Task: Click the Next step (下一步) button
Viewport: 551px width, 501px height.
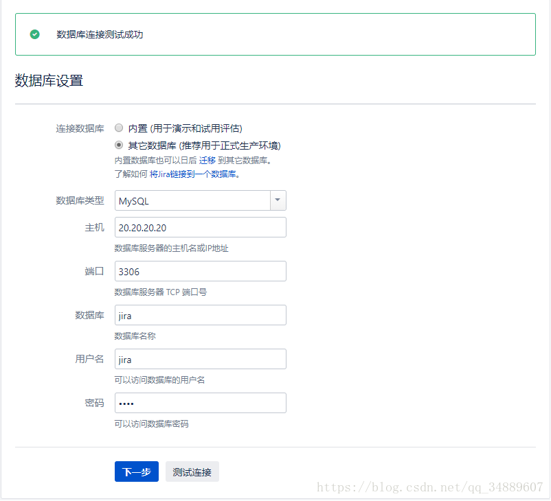Action: (137, 471)
